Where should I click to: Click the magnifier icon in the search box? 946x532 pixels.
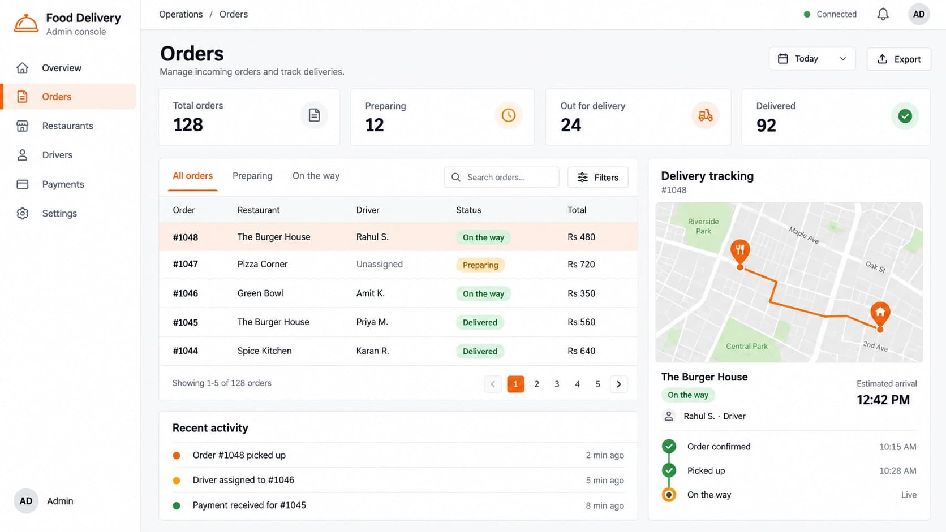[x=455, y=178]
